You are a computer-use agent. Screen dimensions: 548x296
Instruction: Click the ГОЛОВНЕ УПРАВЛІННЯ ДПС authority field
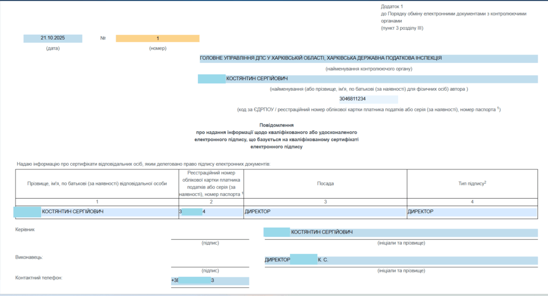point(368,58)
